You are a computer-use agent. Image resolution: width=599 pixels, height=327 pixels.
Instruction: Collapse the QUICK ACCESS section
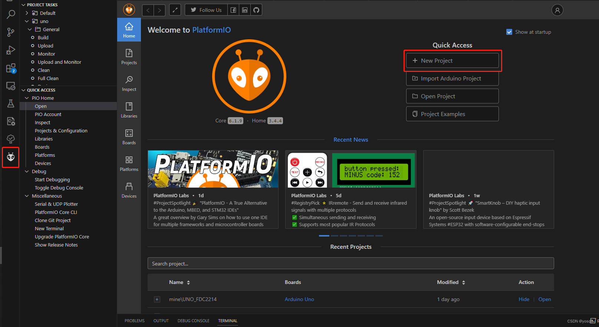[x=23, y=90]
